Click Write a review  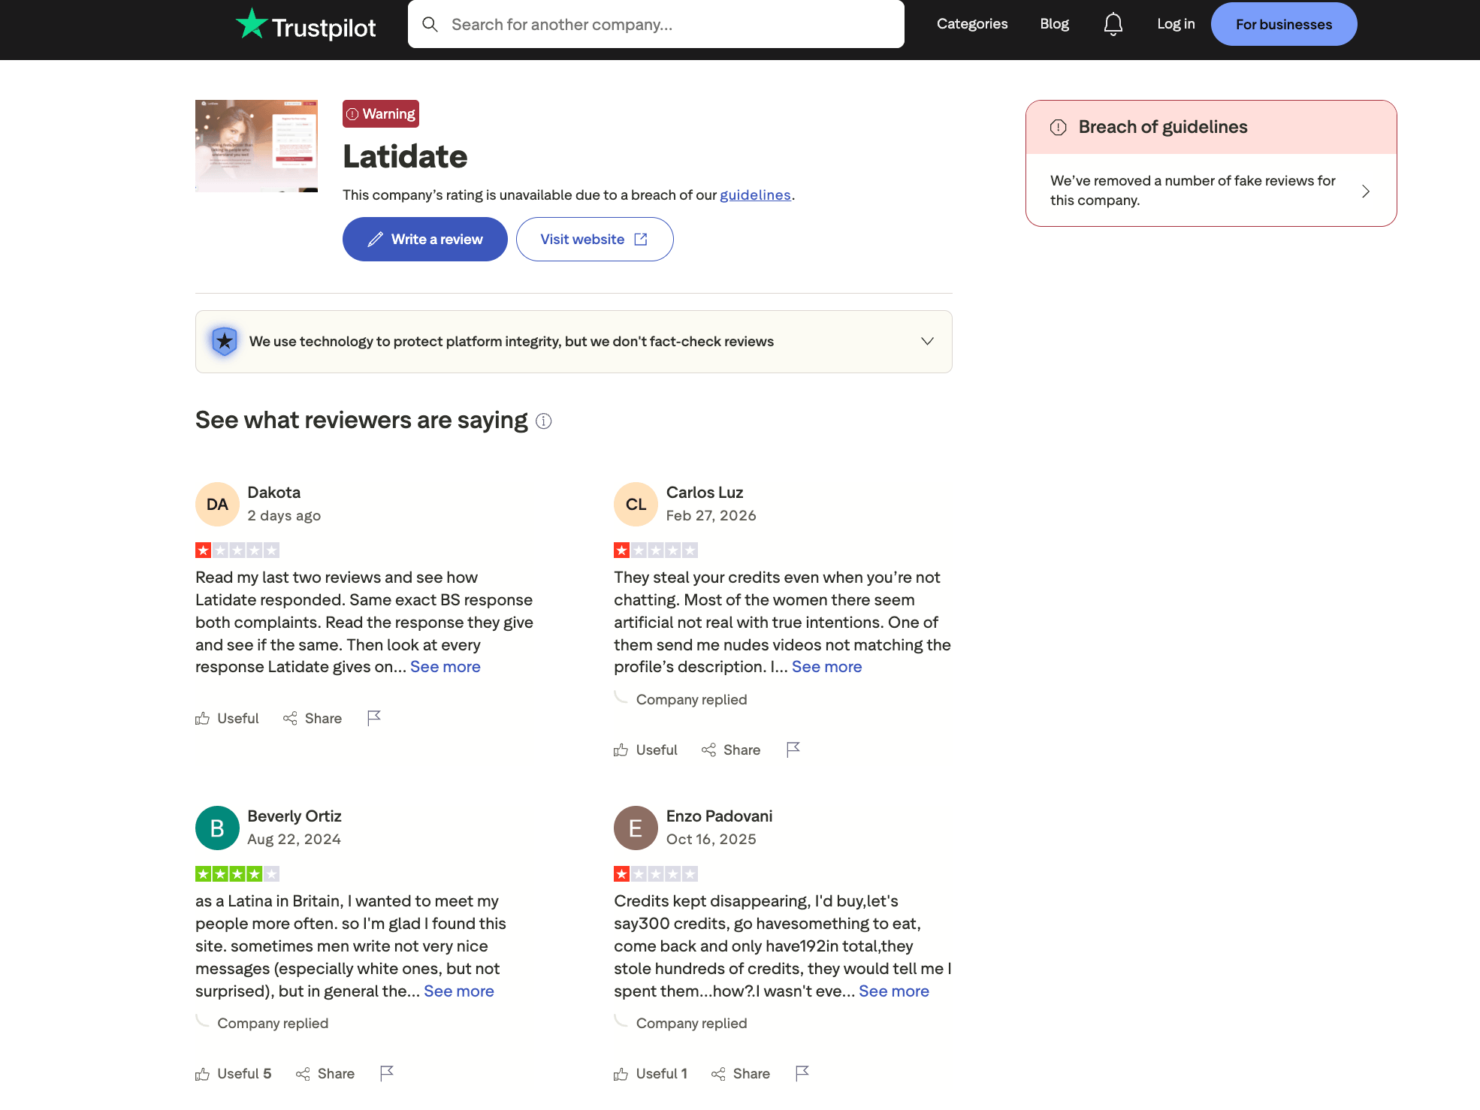coord(425,239)
